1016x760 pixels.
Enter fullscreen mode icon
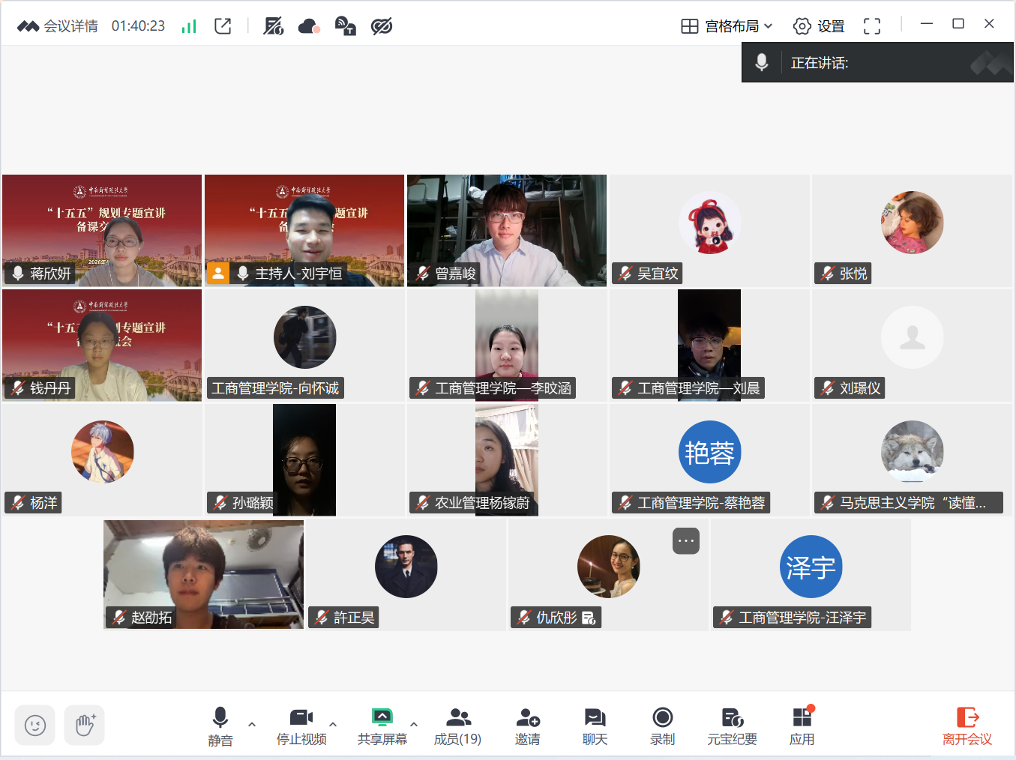871,26
